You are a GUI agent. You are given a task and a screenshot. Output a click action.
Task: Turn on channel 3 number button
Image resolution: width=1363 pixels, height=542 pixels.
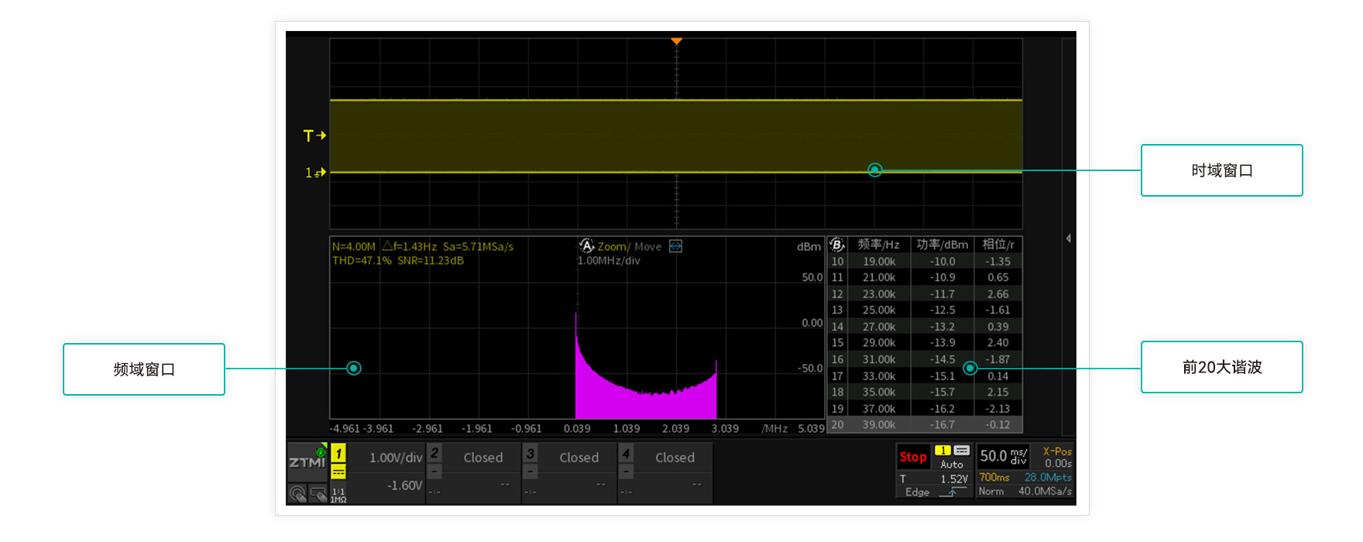[530, 453]
